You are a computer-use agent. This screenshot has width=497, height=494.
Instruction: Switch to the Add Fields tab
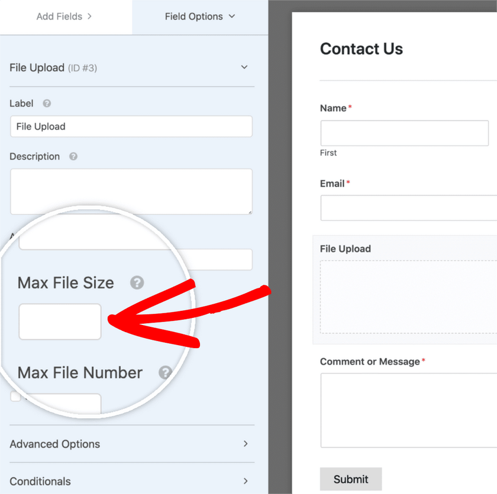tap(66, 17)
